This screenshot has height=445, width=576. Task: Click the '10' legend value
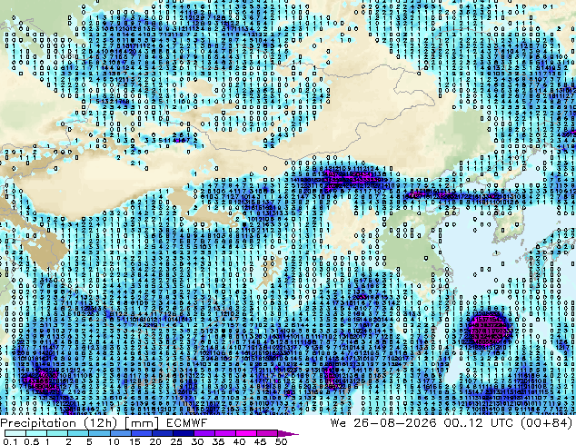click(x=114, y=441)
